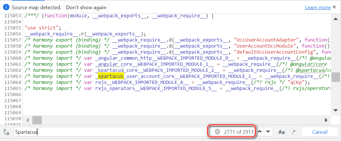Screen dimensions: 341x141
Task: Click line number 115063 in gutter
Action: [x=13, y=76]
